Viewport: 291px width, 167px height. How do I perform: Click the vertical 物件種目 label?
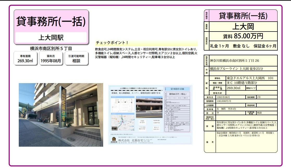206,16
